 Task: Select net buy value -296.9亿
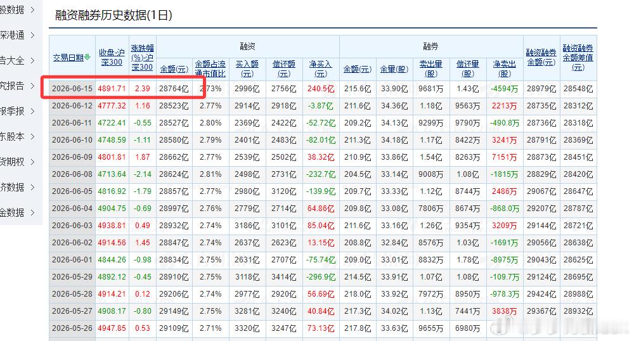pos(321,277)
